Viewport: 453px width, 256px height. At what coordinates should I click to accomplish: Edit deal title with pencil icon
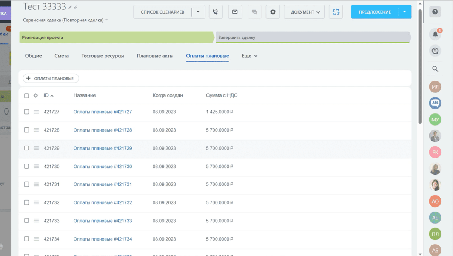(70, 7)
